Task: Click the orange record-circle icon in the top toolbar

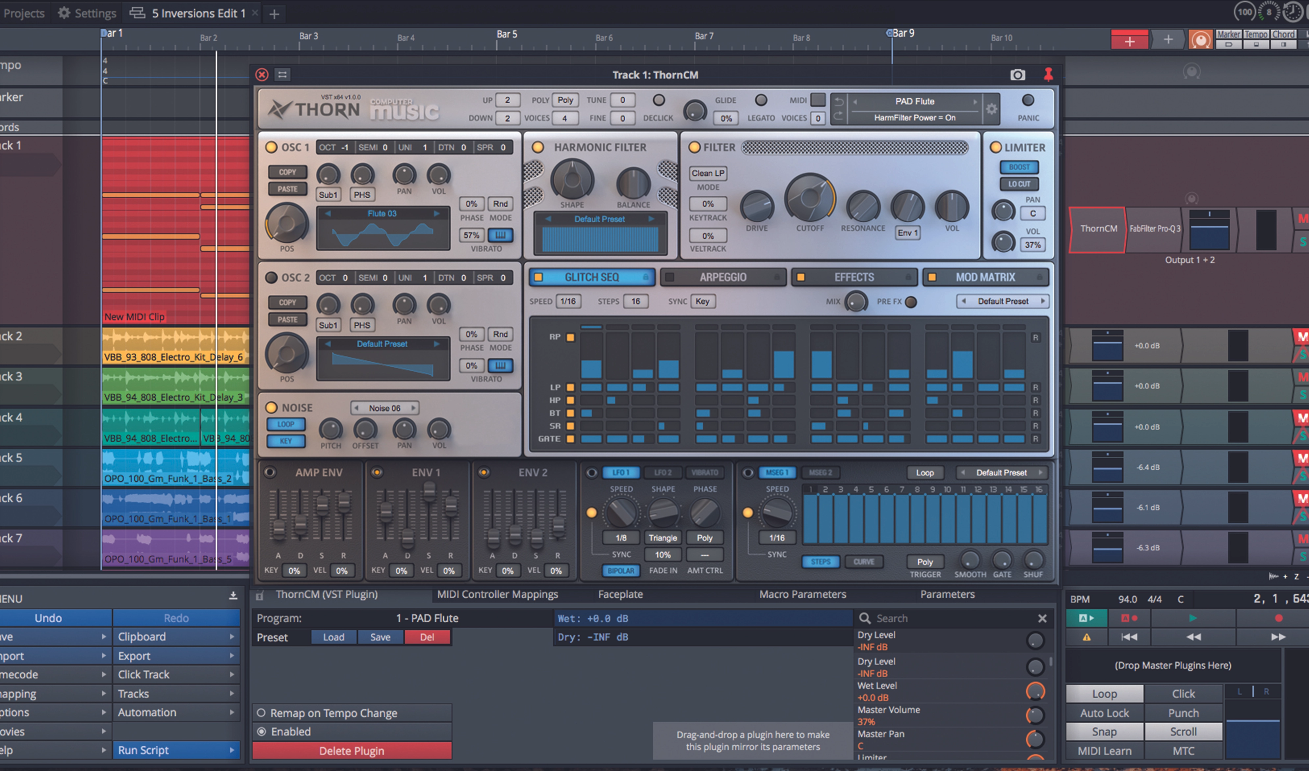Action: [1200, 39]
